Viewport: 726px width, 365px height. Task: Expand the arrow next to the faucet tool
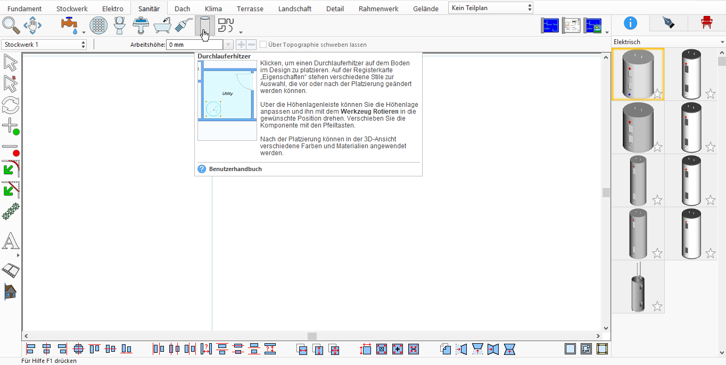click(x=84, y=32)
